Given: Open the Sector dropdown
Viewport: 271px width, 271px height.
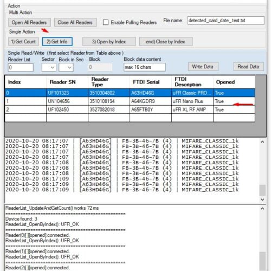Looking at the screenshot, I should coord(49,68).
